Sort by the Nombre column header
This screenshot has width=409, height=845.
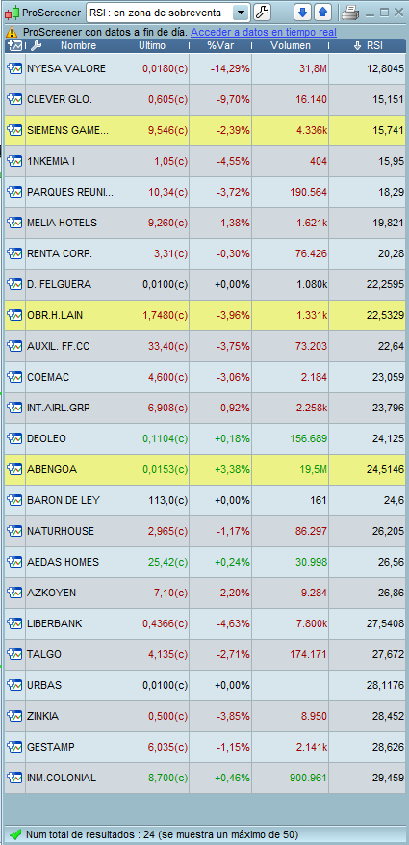click(x=78, y=46)
